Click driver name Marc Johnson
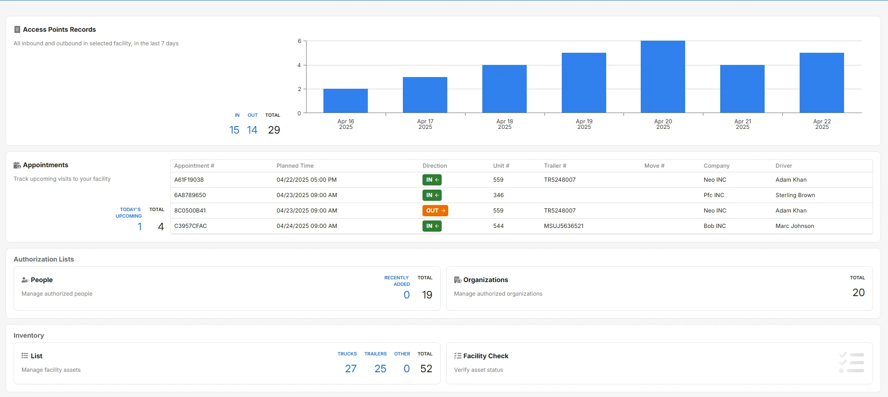 795,226
